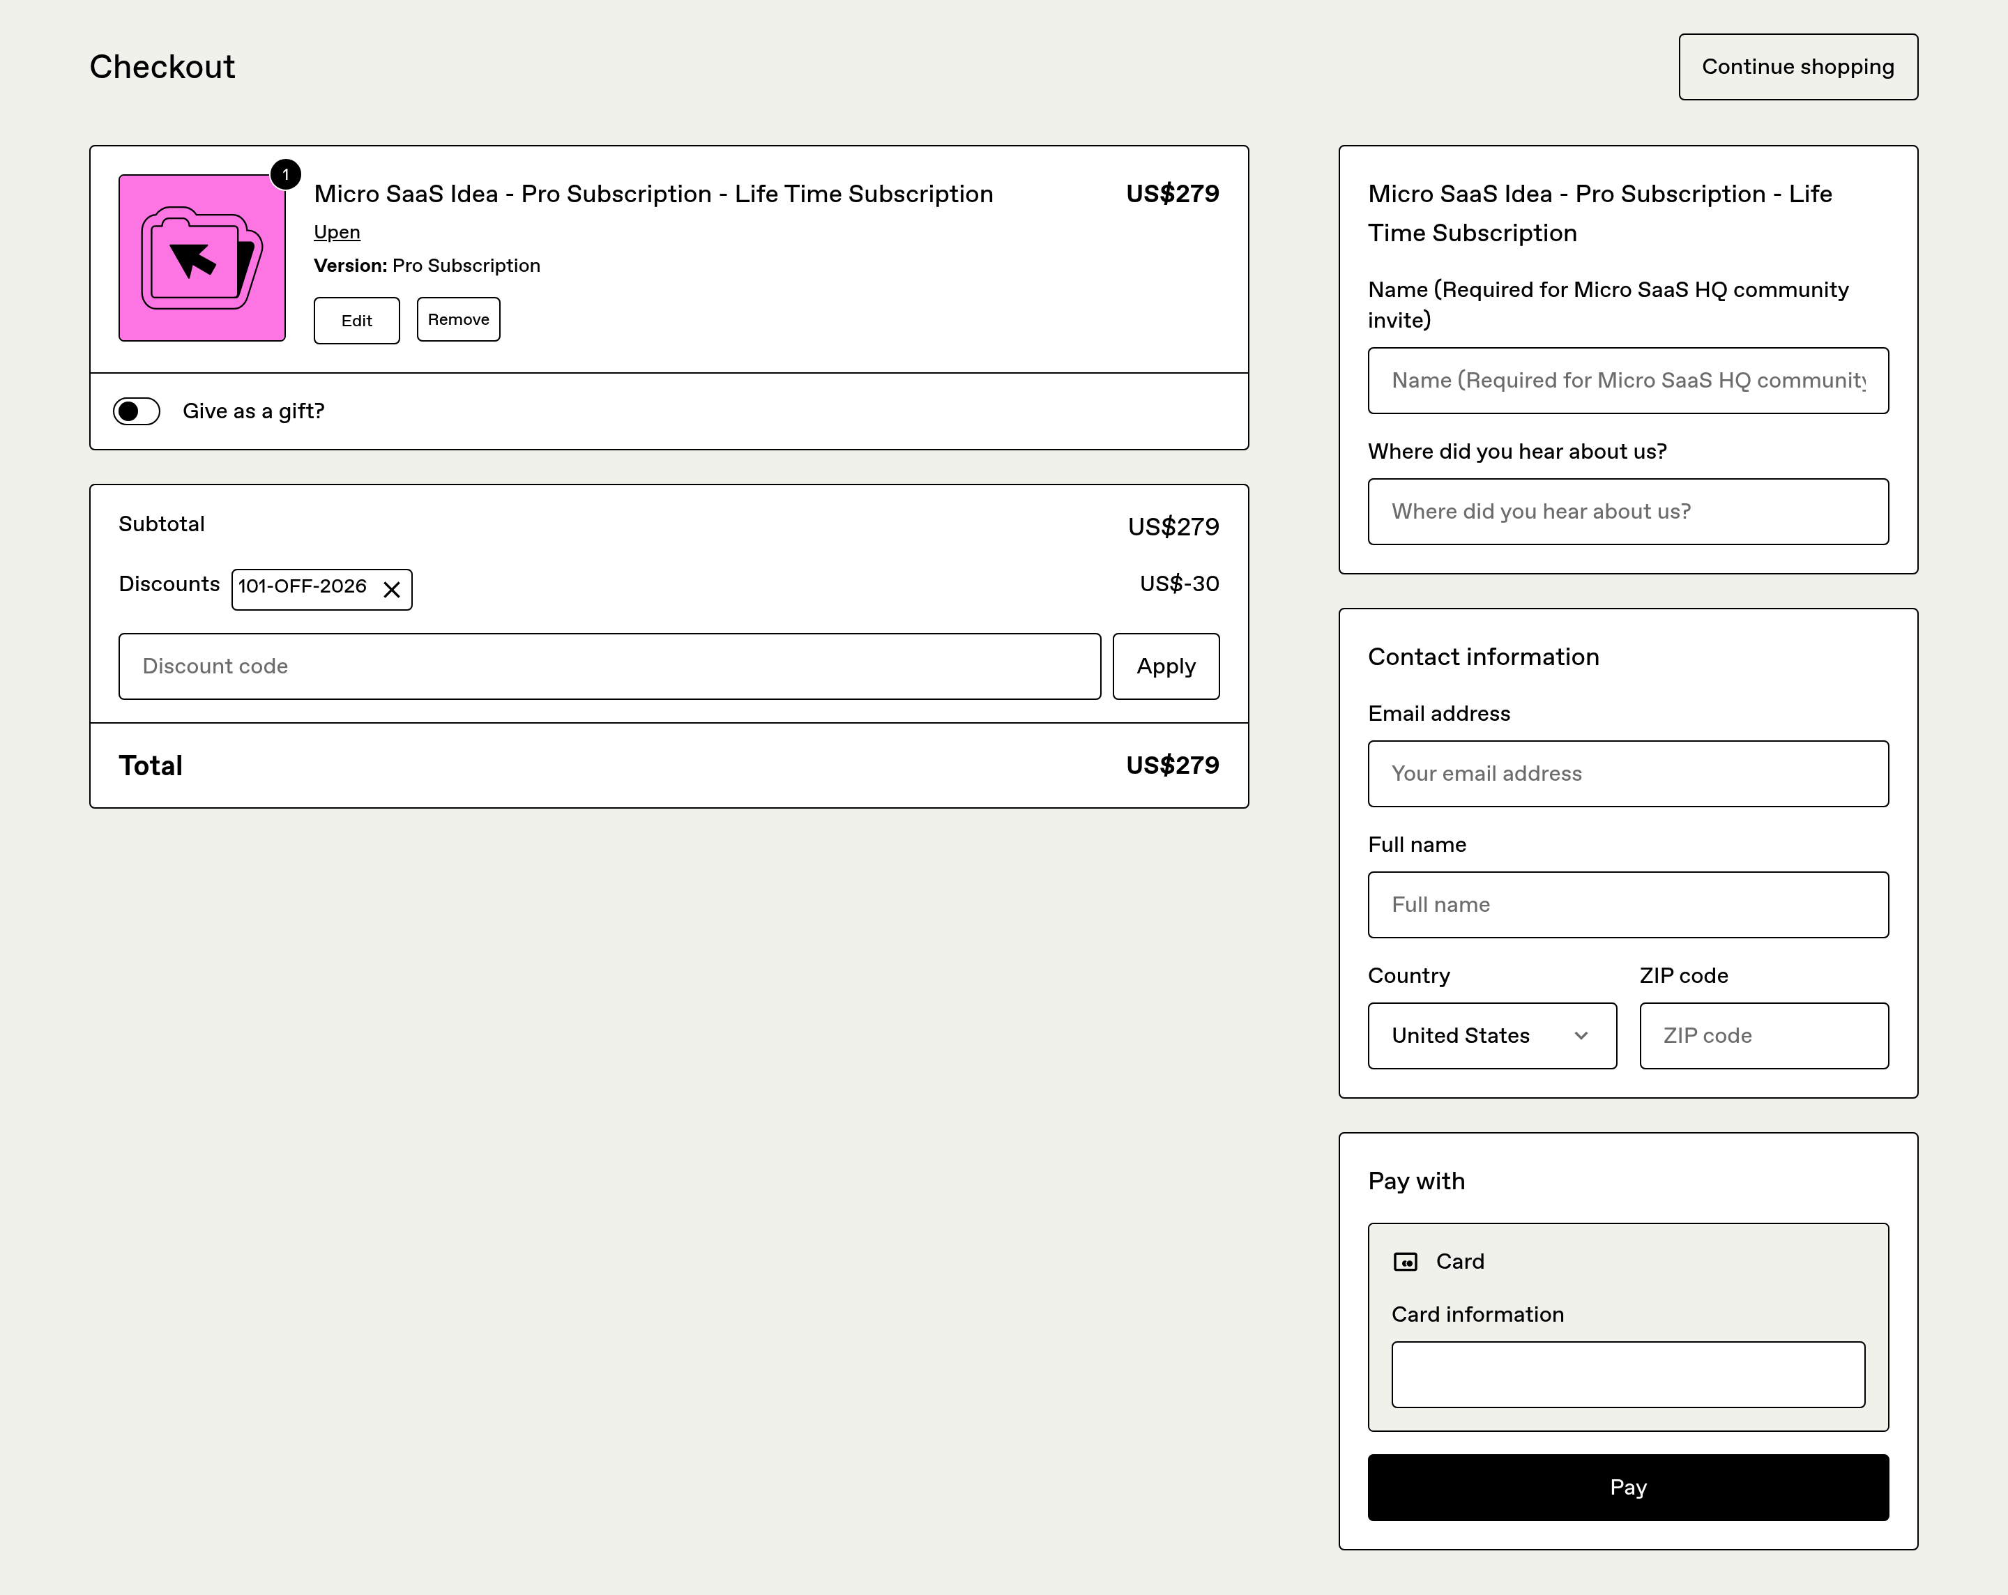The image size is (2008, 1595).
Task: Open the Upen seller link
Action: (336, 232)
